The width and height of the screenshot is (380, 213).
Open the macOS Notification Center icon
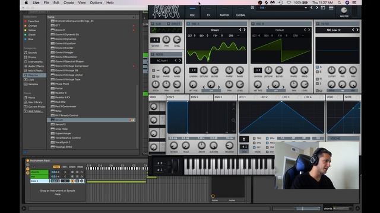354,2
